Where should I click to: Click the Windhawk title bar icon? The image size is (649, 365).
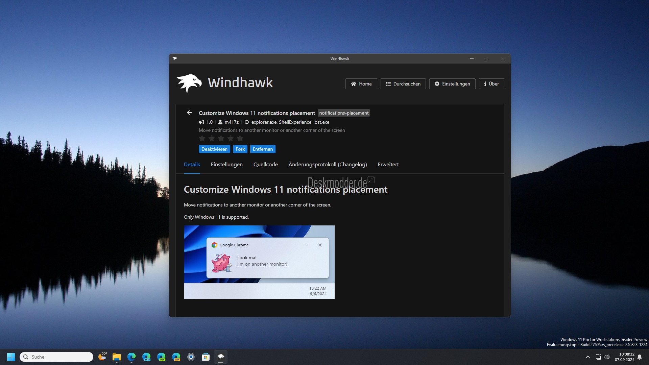click(175, 58)
